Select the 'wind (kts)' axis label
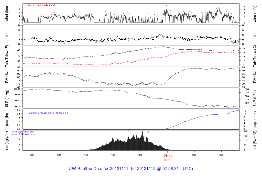262x179 pixels. point(7,14)
